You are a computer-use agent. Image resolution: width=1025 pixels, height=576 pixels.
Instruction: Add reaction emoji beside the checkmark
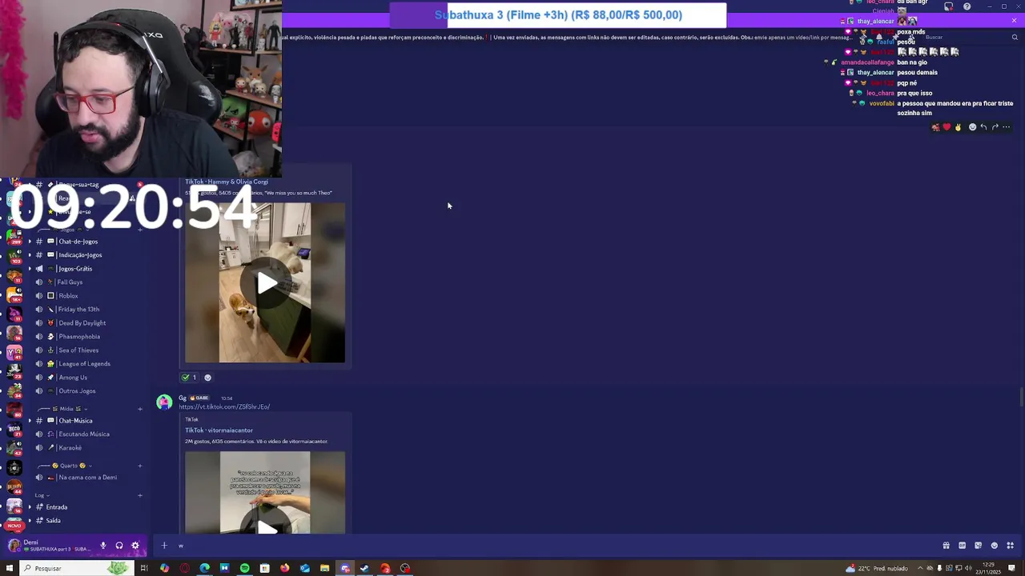click(x=207, y=378)
